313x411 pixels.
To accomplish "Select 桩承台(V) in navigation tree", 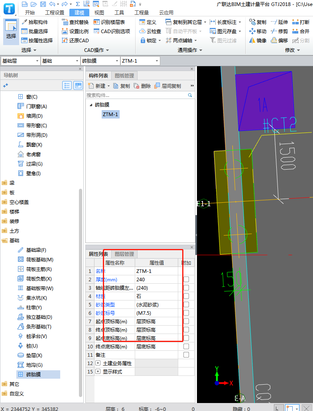I will tap(32, 336).
